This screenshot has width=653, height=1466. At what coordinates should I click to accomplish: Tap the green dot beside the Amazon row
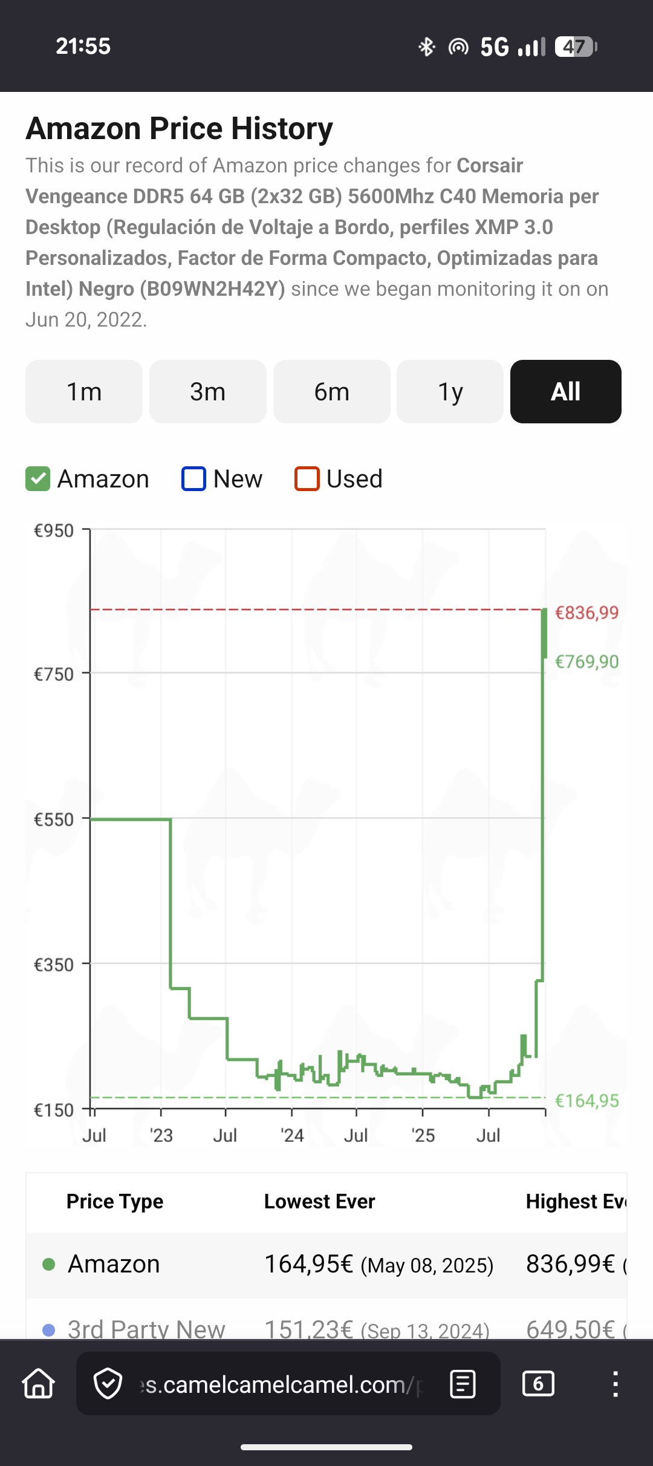point(49,1264)
